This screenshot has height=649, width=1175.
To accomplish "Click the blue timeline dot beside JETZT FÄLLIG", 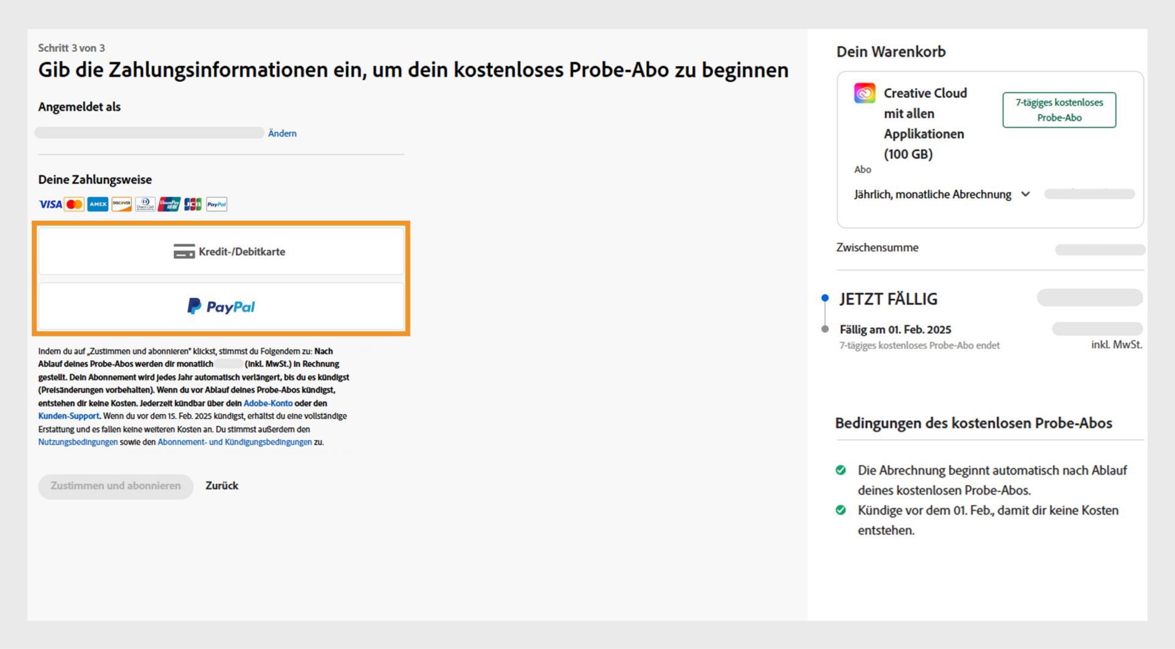I will (825, 298).
